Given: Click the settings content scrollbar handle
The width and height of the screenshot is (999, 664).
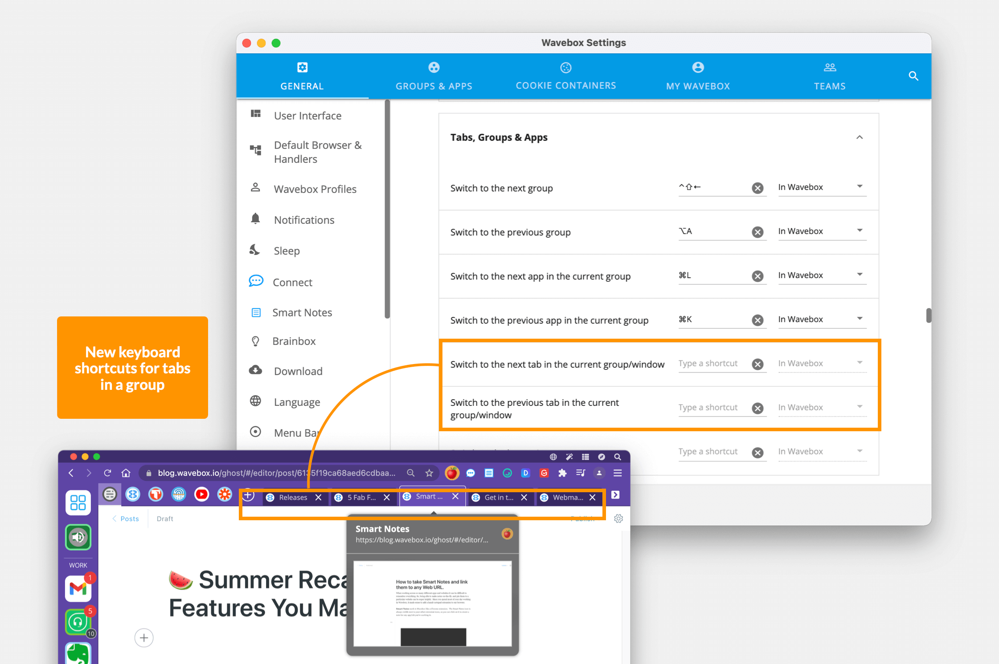Looking at the screenshot, I should [928, 315].
